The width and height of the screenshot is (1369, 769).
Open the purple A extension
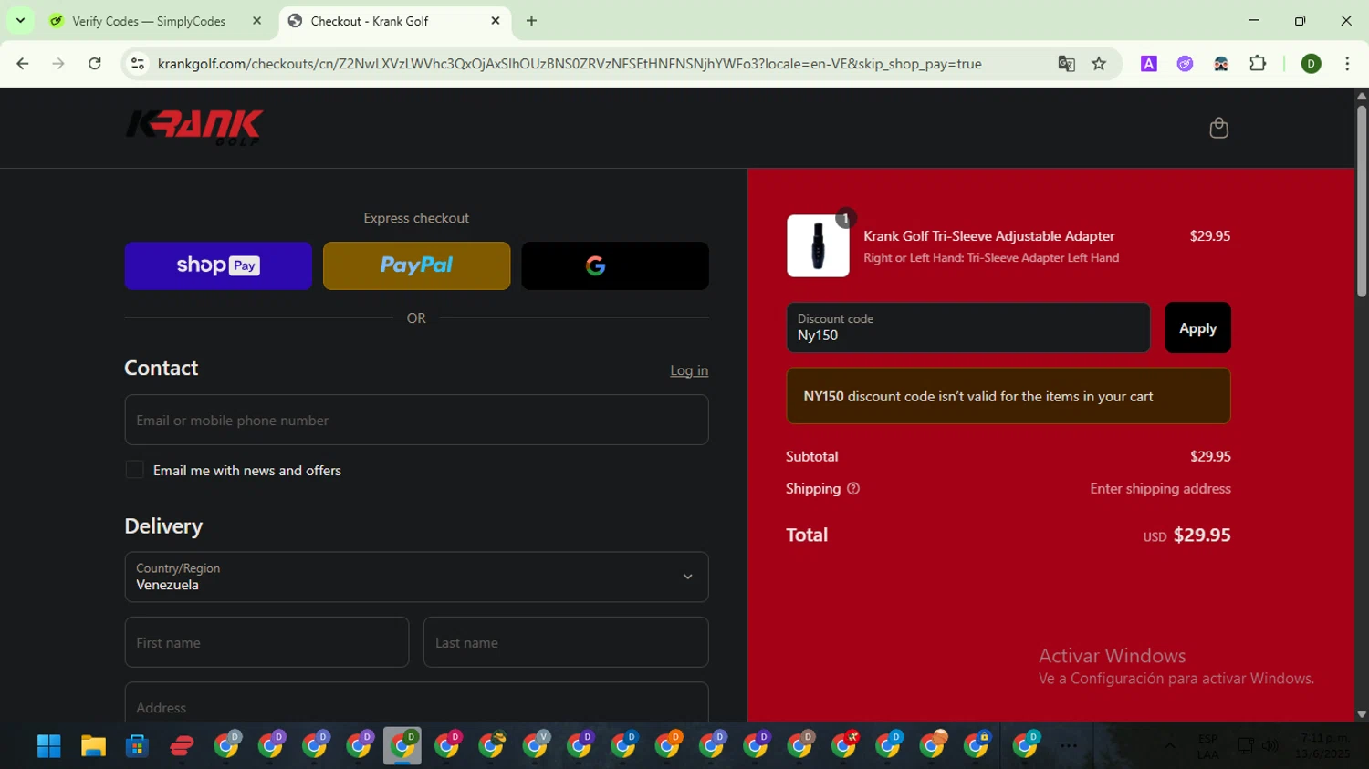pos(1149,64)
